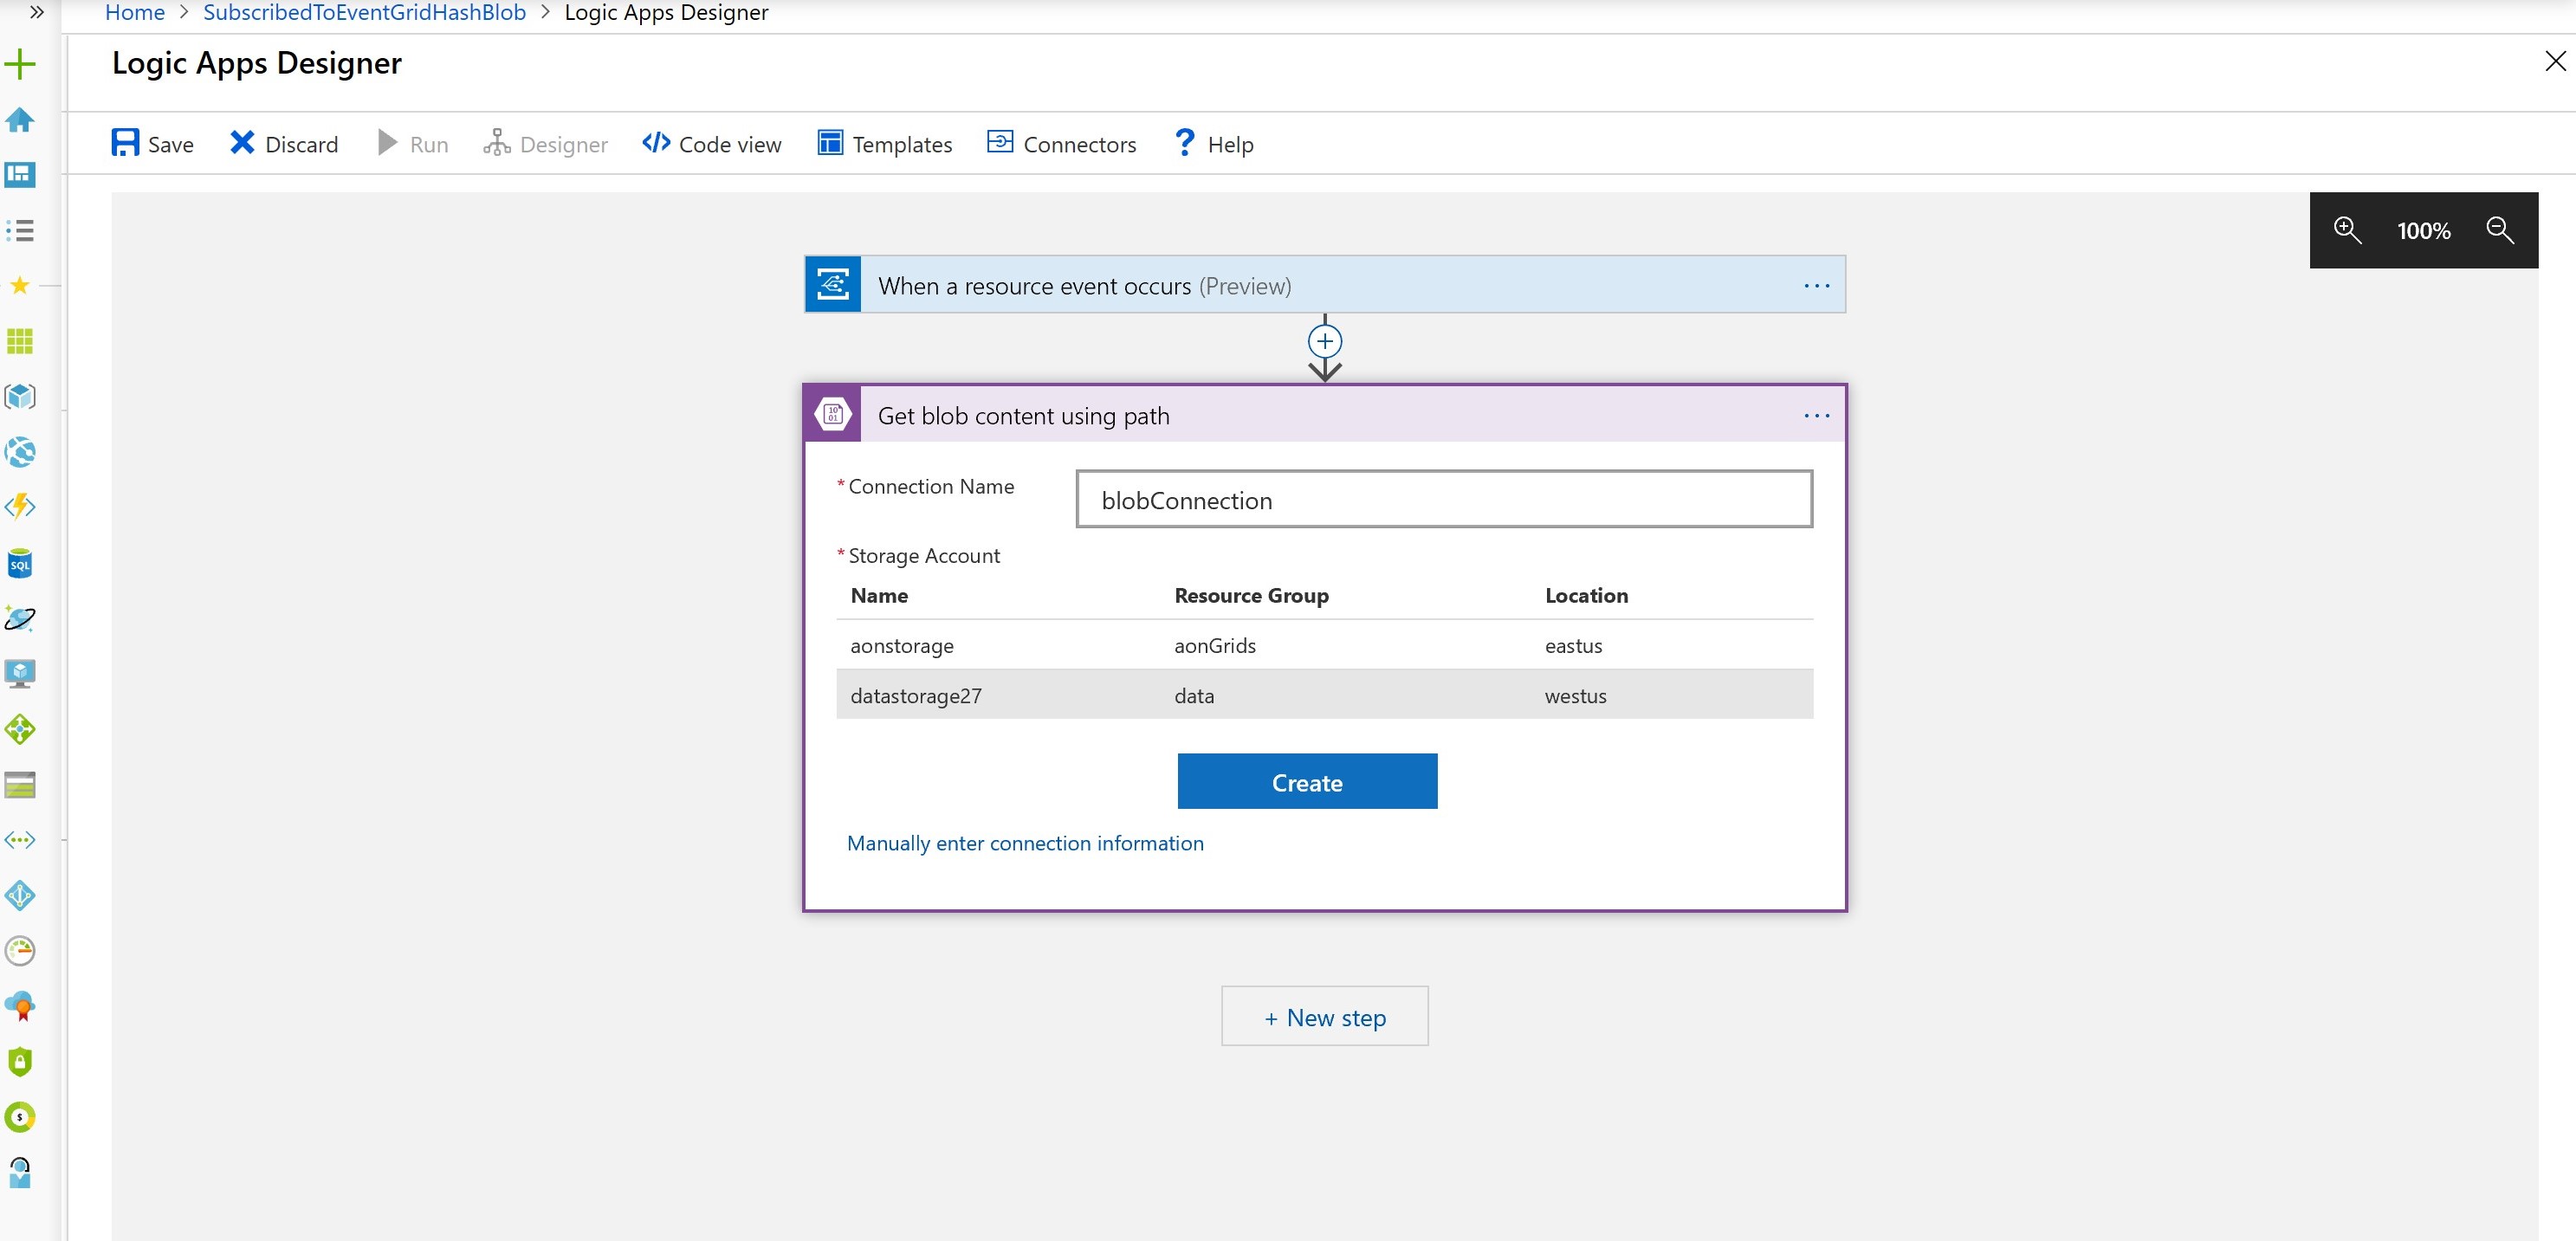
Task: Switch to Code view
Action: coord(712,144)
